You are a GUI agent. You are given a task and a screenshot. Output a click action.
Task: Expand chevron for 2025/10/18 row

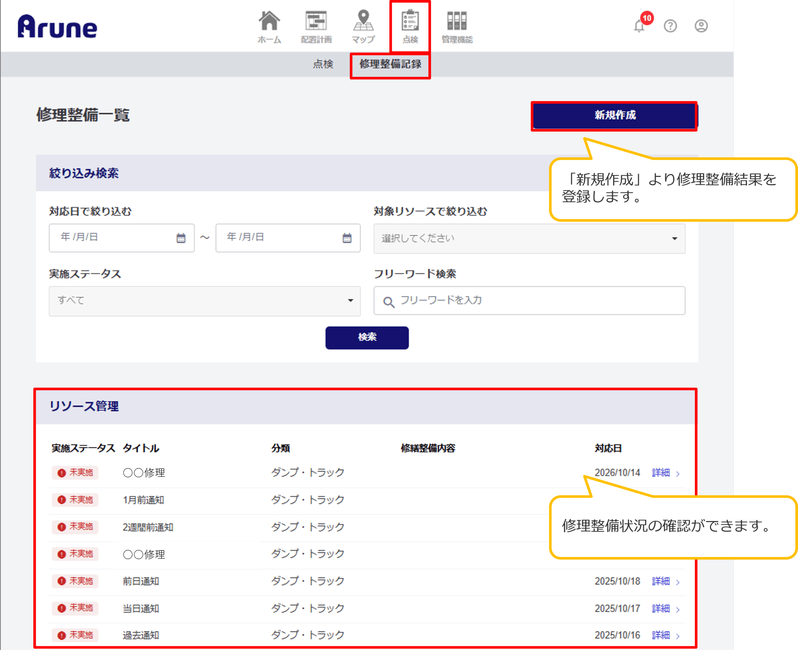click(x=678, y=582)
